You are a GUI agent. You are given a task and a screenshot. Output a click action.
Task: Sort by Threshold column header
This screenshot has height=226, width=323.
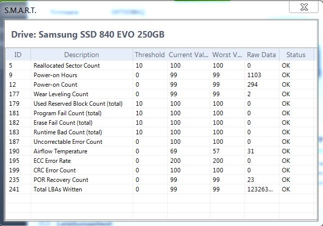150,55
